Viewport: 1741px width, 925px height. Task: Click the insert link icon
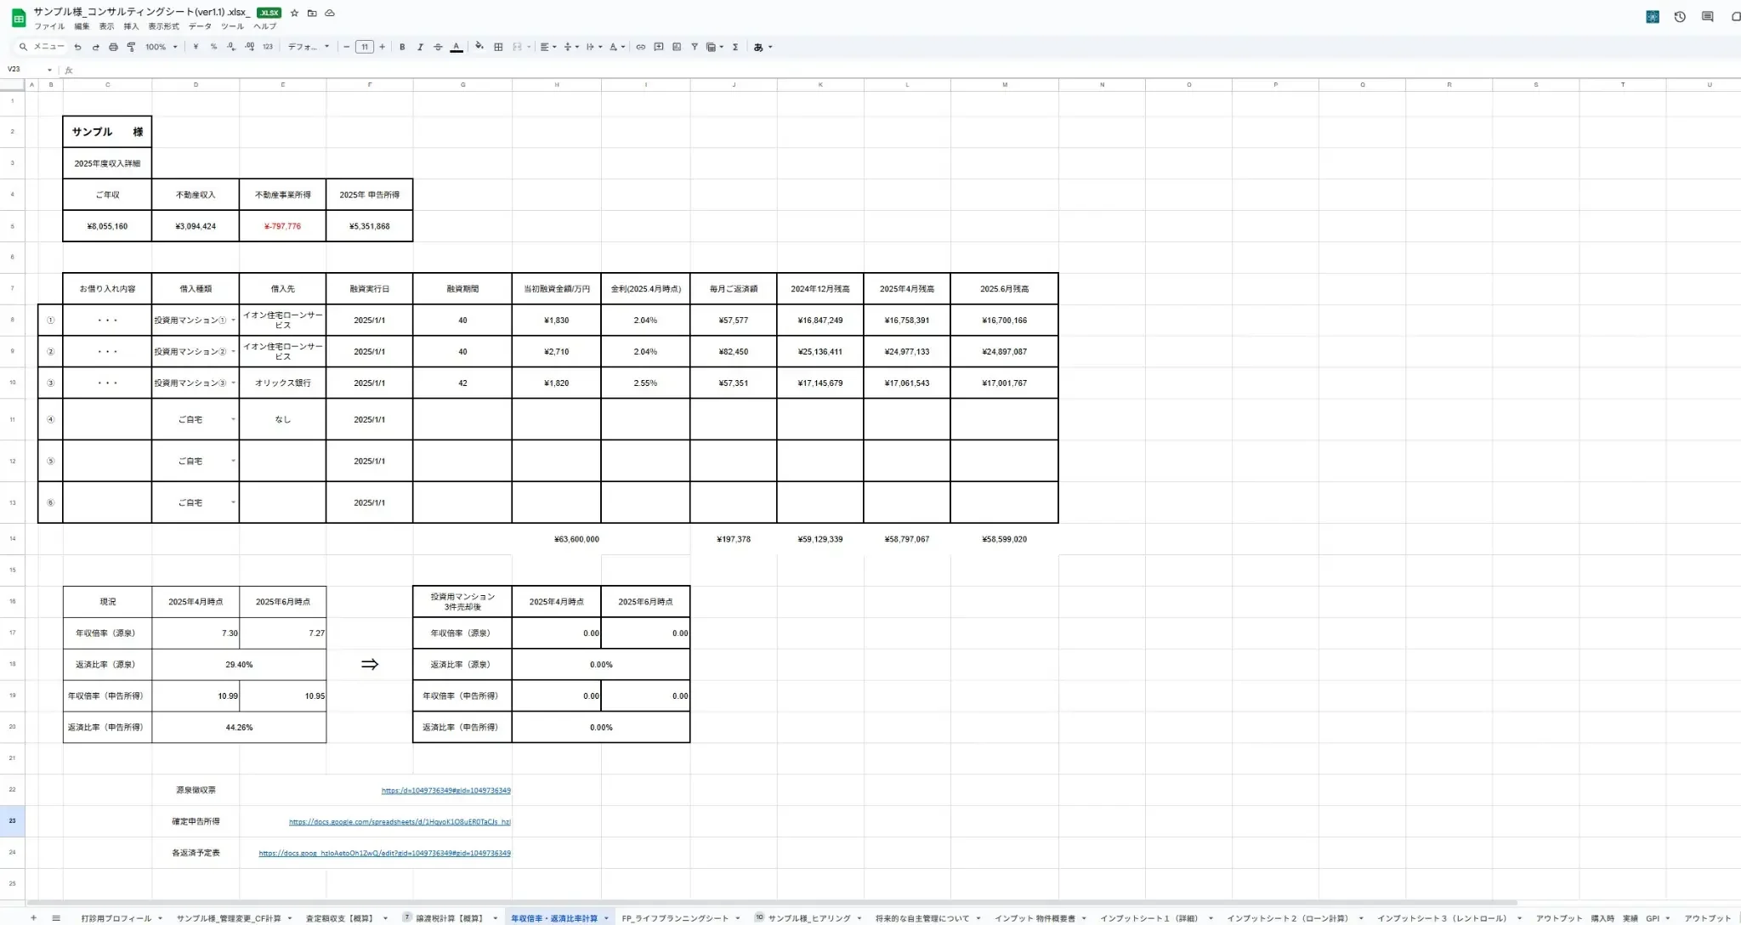(640, 47)
